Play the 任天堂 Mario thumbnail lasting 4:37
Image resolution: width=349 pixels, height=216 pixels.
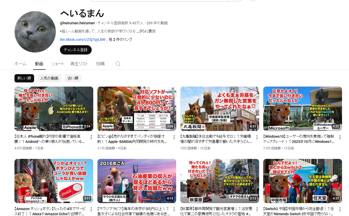pos(303,181)
